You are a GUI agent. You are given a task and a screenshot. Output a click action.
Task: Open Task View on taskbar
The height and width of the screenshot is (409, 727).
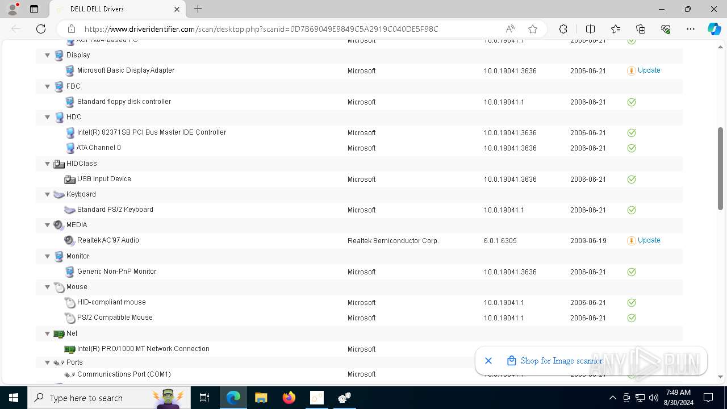(x=204, y=398)
